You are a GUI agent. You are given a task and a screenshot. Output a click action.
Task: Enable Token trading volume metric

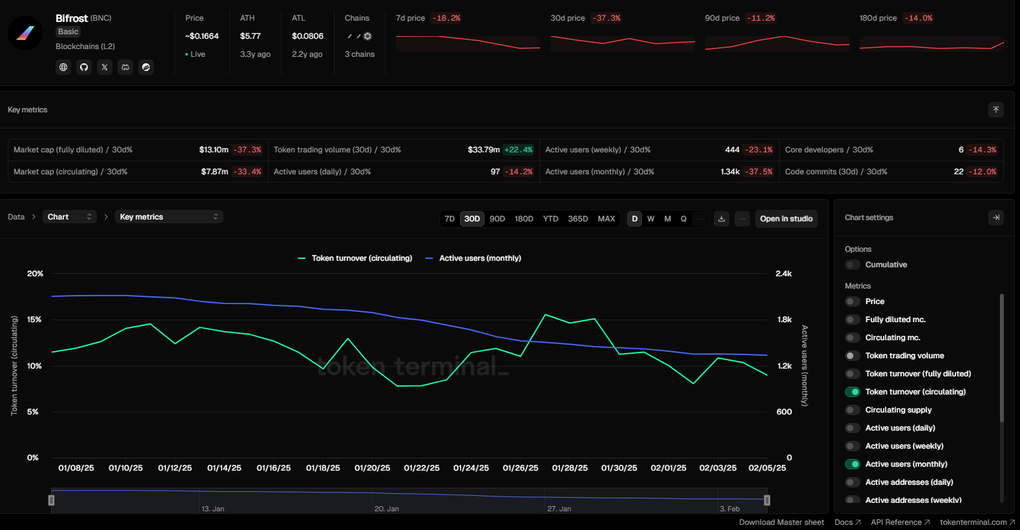(853, 356)
